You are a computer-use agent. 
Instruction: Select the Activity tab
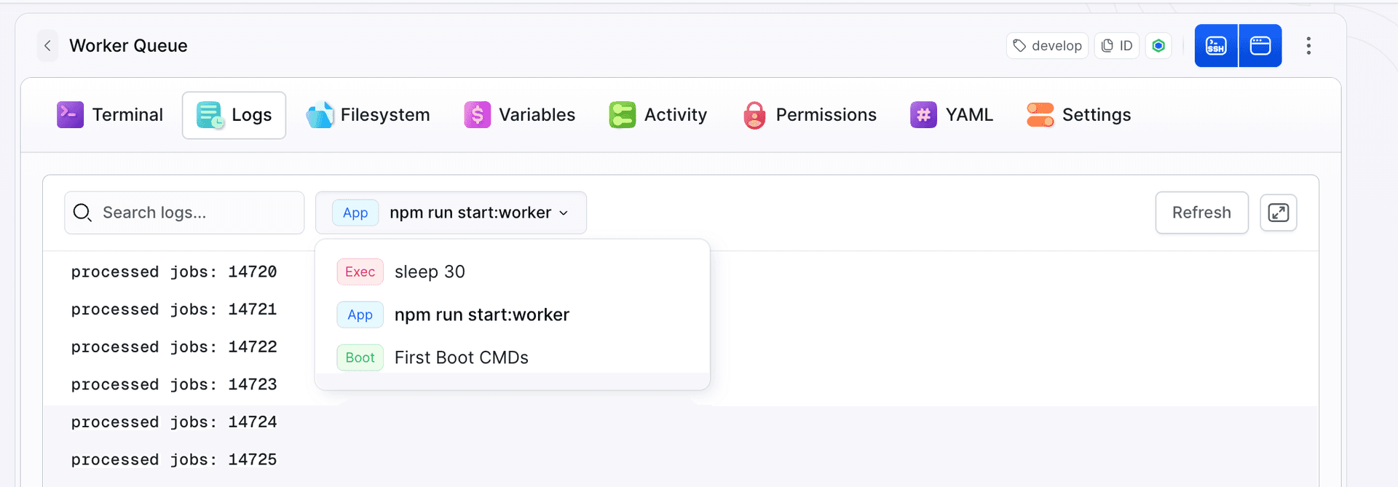tap(658, 115)
